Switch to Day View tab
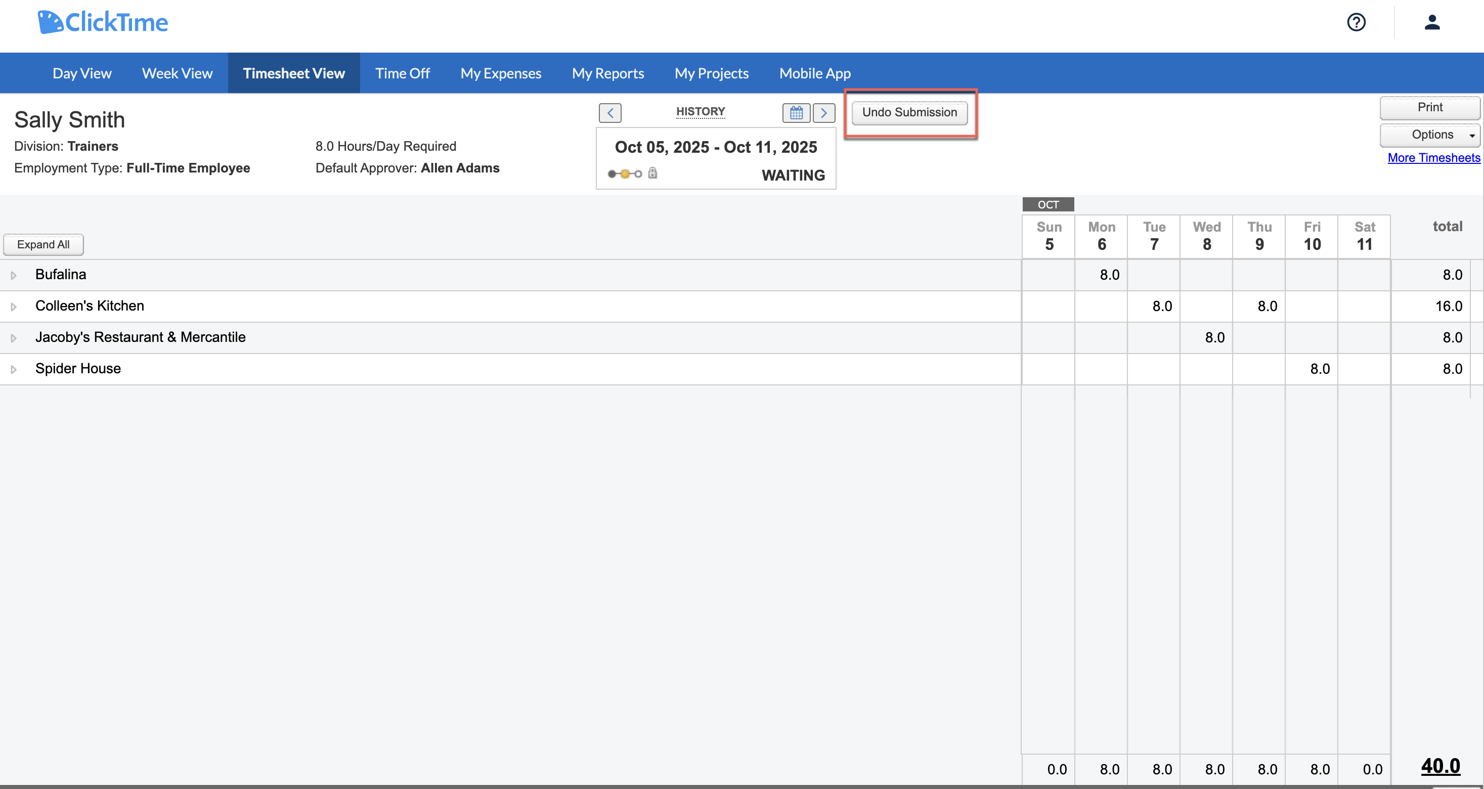 (82, 73)
